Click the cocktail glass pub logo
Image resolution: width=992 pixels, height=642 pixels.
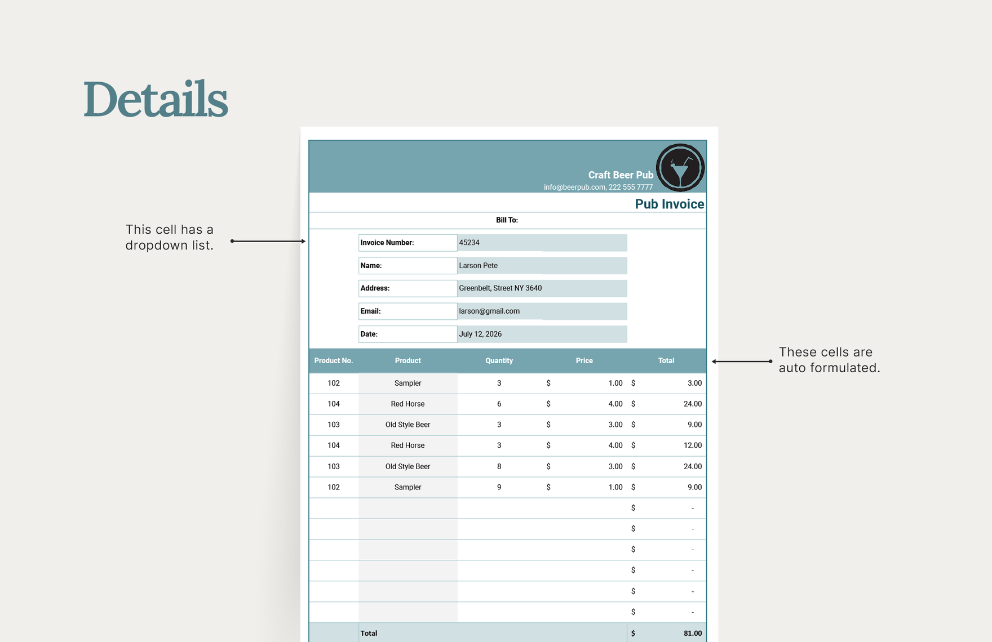[x=680, y=168]
